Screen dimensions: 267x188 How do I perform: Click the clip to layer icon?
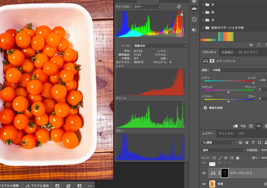click(235, 126)
